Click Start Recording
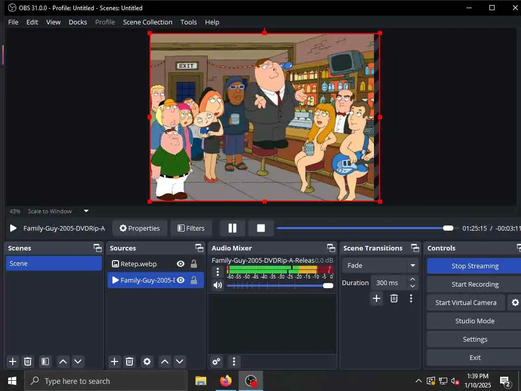521x391 pixels. pos(475,284)
